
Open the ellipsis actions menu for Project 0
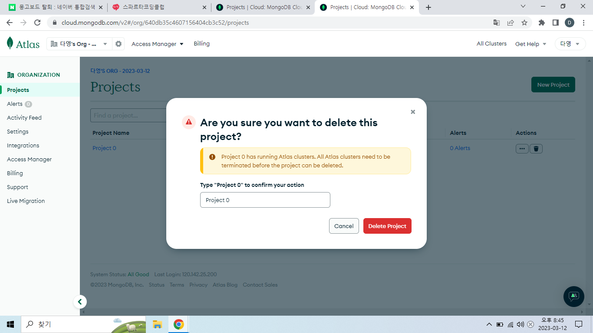522,148
